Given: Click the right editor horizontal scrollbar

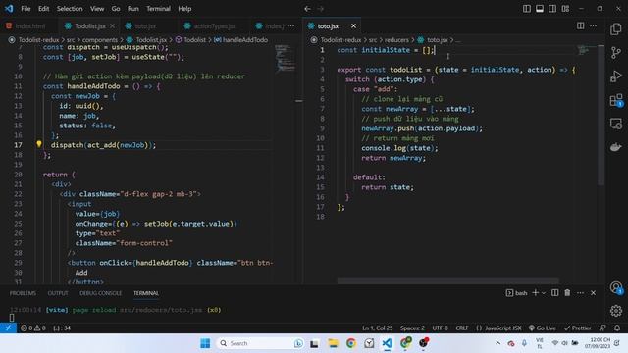Looking at the screenshot, I should point(447,281).
